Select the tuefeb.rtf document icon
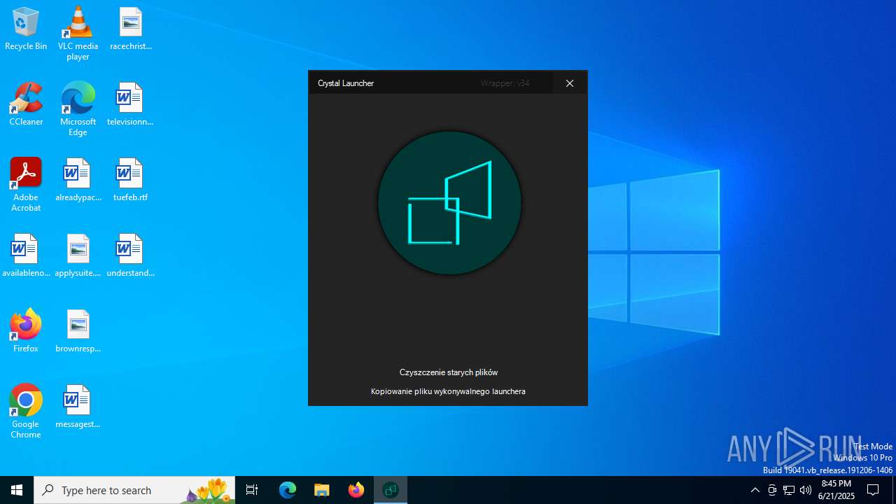This screenshot has height=504, width=896. click(130, 181)
